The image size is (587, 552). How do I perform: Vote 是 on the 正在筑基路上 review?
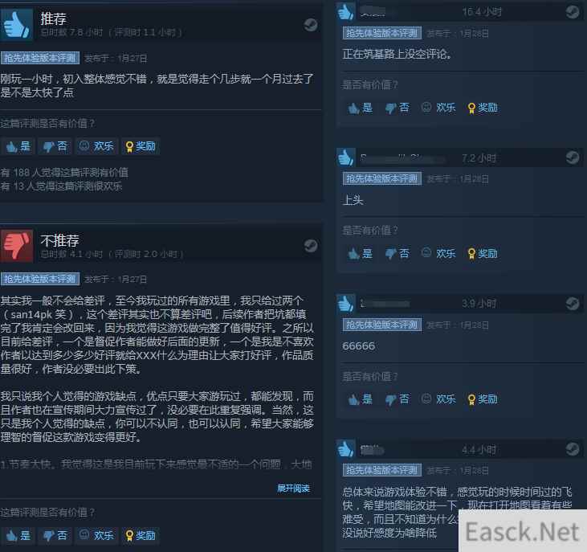click(360, 108)
